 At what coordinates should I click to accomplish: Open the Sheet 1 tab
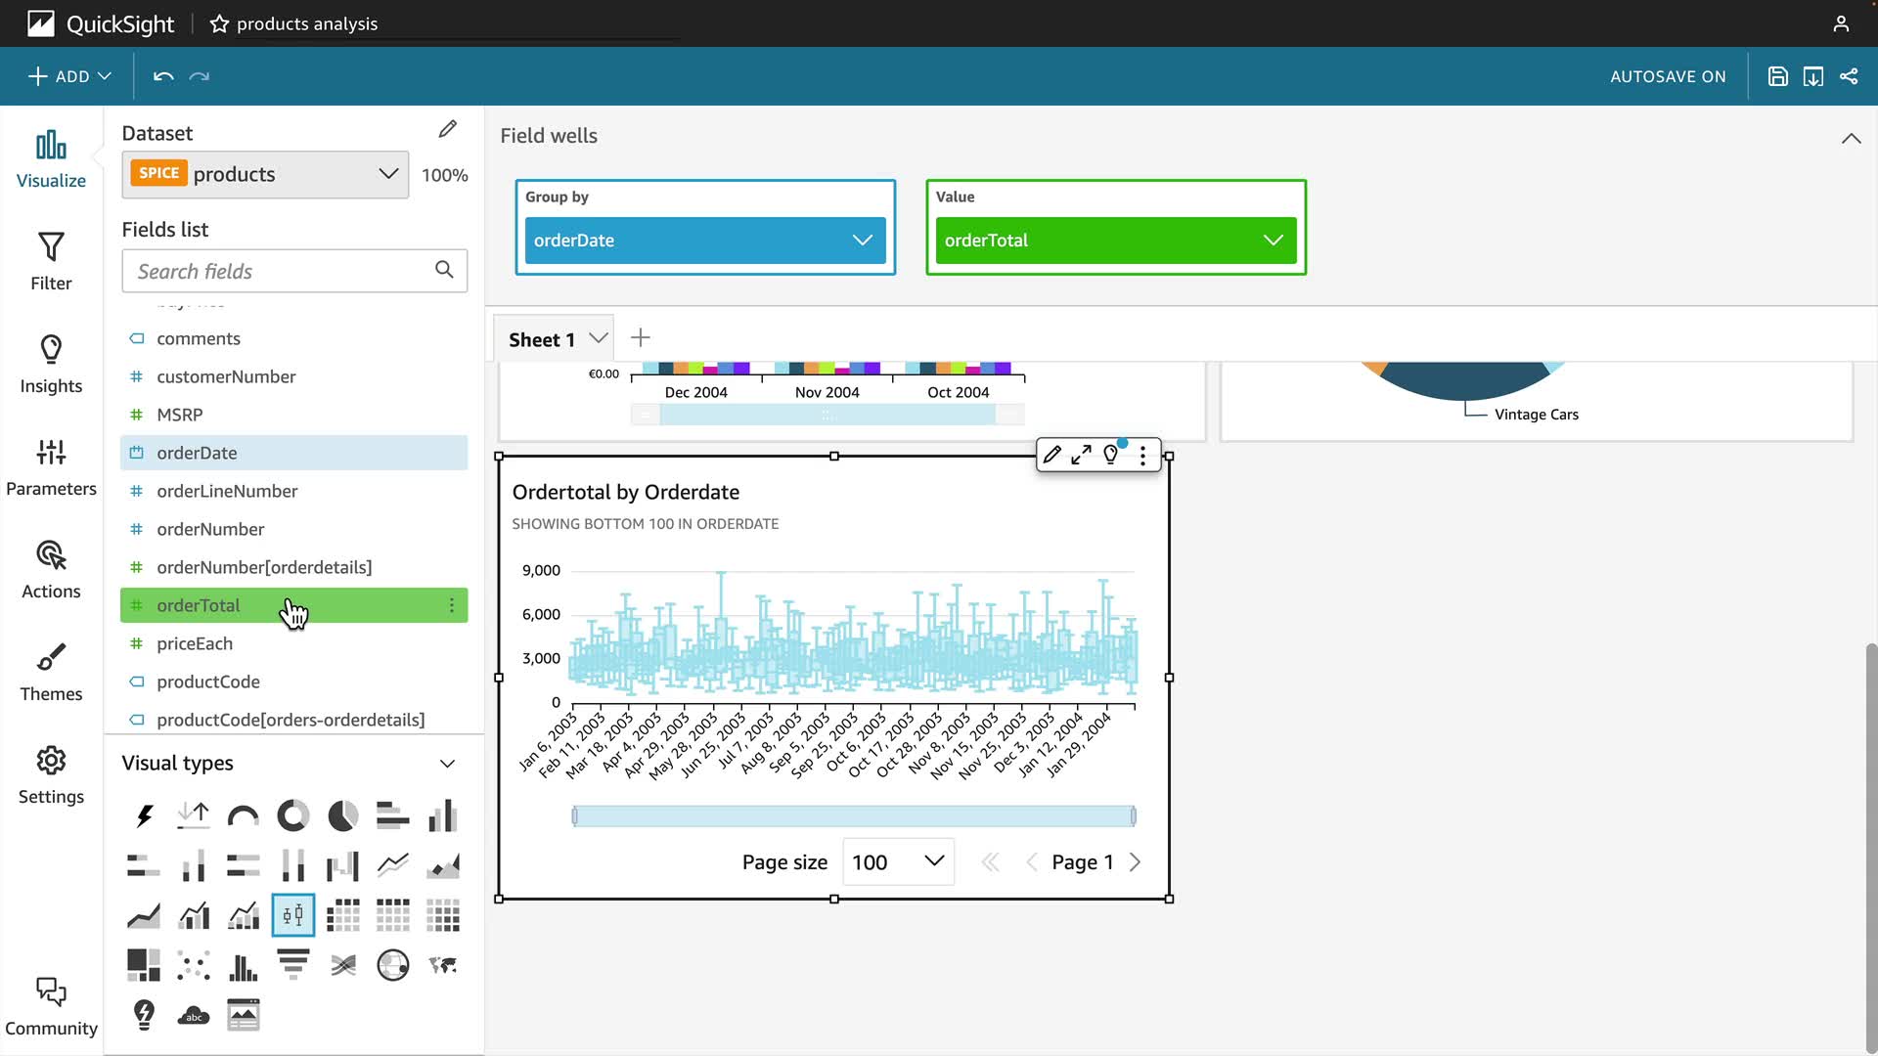pyautogui.click(x=541, y=339)
